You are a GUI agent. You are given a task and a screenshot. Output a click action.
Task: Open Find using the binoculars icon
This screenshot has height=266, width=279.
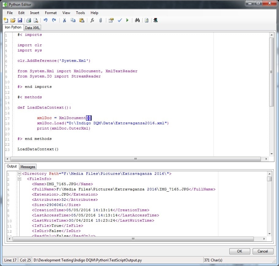pyautogui.click(x=137, y=20)
